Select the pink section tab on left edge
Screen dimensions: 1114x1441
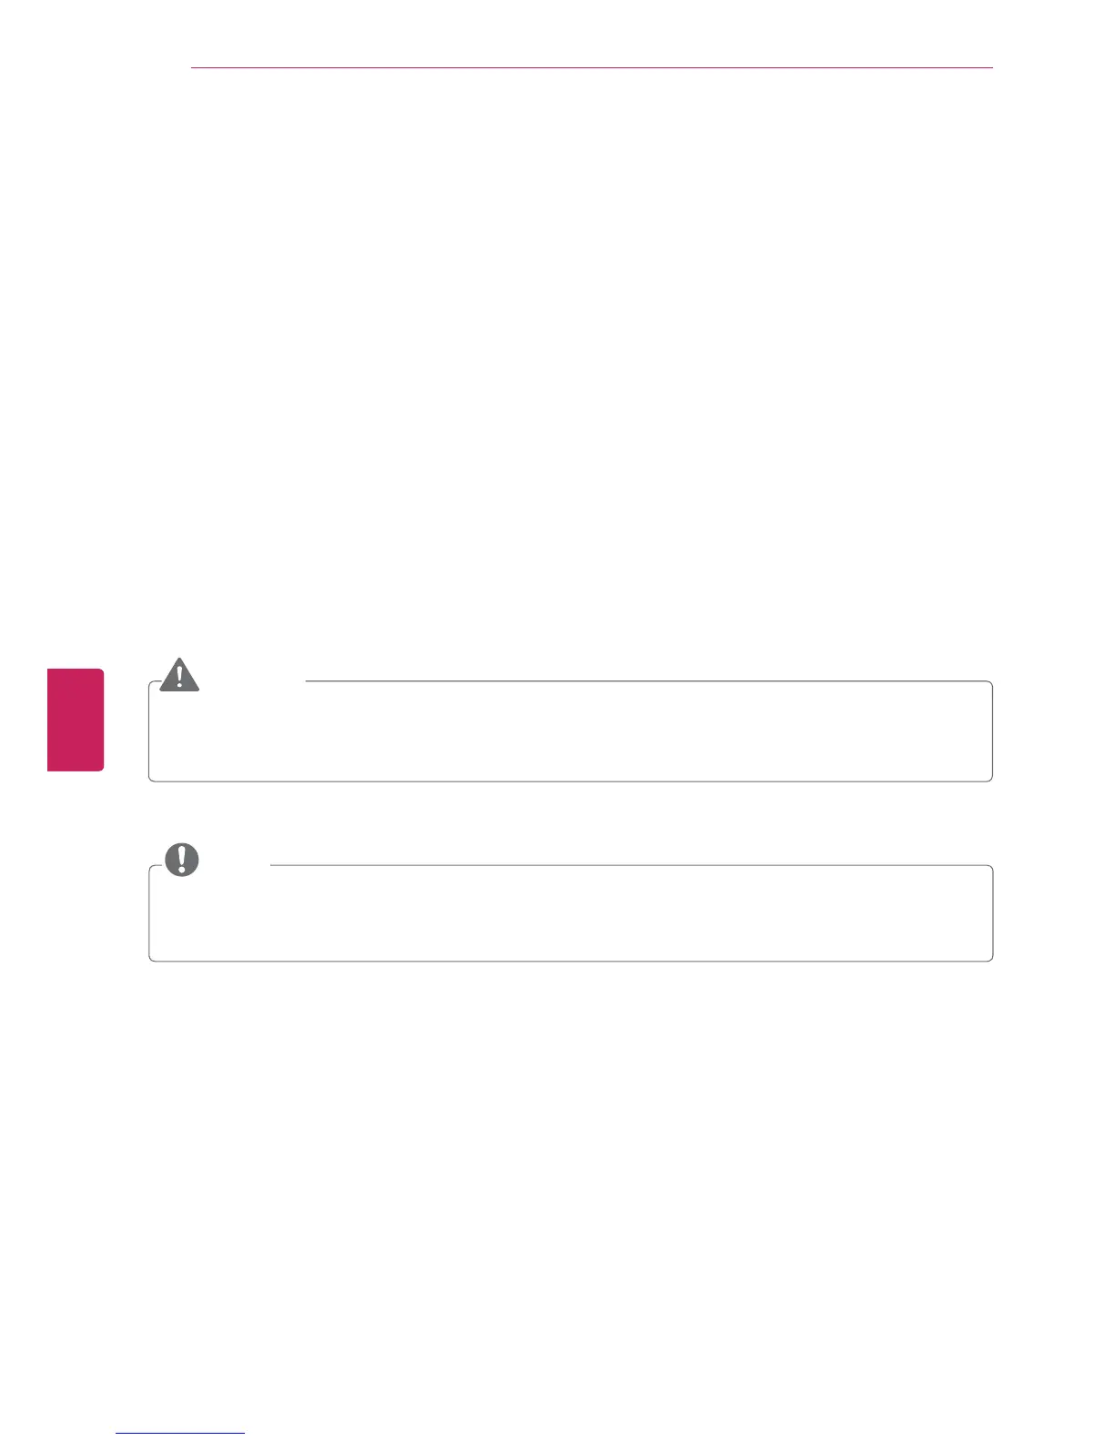click(76, 720)
